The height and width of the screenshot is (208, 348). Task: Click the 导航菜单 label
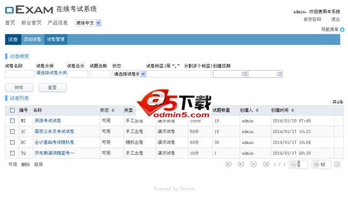tap(330, 29)
